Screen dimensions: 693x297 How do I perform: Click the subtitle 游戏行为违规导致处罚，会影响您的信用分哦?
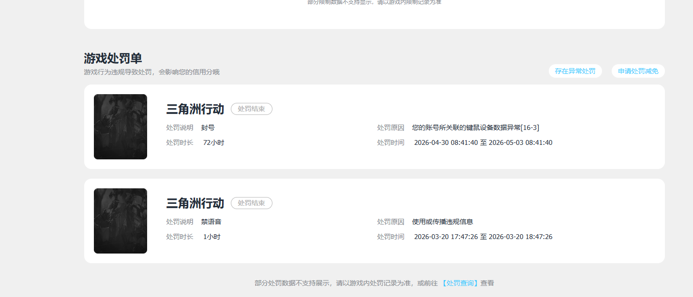(x=151, y=72)
